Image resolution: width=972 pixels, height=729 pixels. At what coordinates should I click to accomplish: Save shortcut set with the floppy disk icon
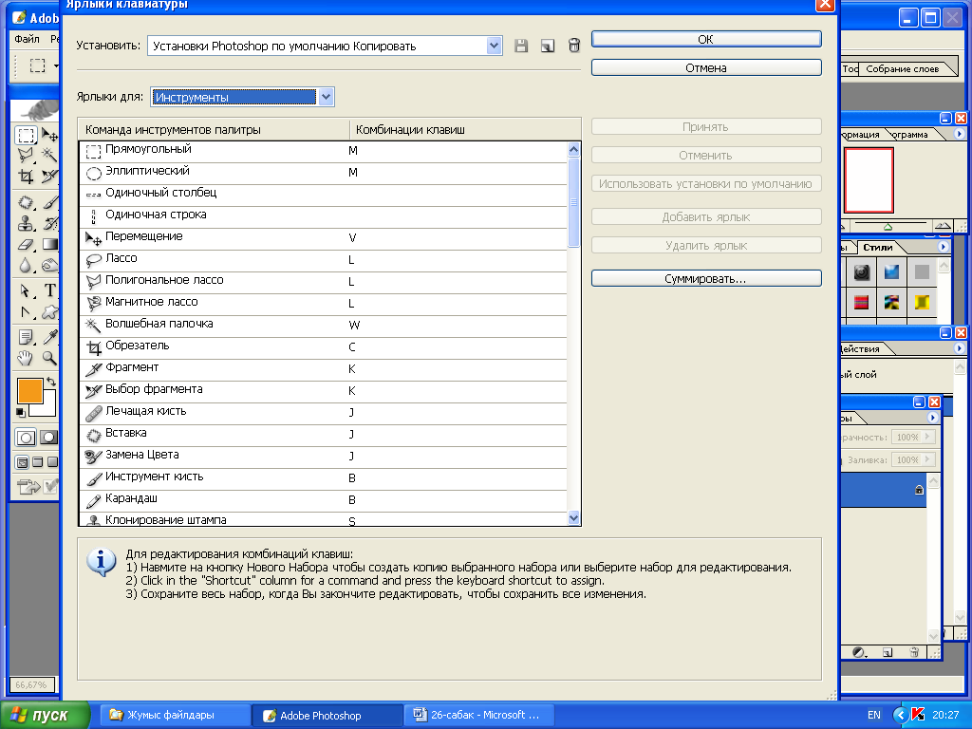(521, 46)
